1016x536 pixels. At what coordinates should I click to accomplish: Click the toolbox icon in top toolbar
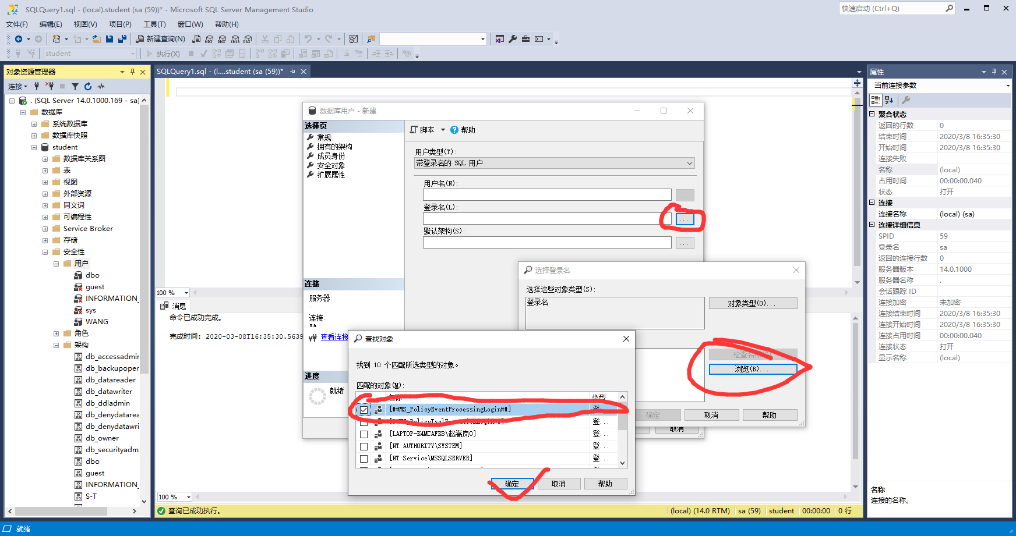pyautogui.click(x=525, y=39)
